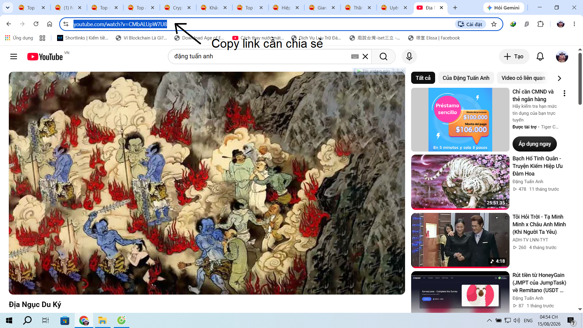Viewport: 583px width, 328px height.
Task: Open the "Rút tiền từ HoneyGain" video thumbnail
Action: click(x=460, y=292)
